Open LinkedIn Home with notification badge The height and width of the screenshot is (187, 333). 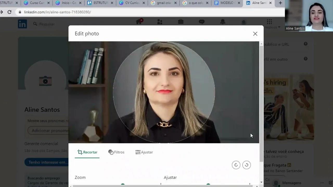[139, 22]
